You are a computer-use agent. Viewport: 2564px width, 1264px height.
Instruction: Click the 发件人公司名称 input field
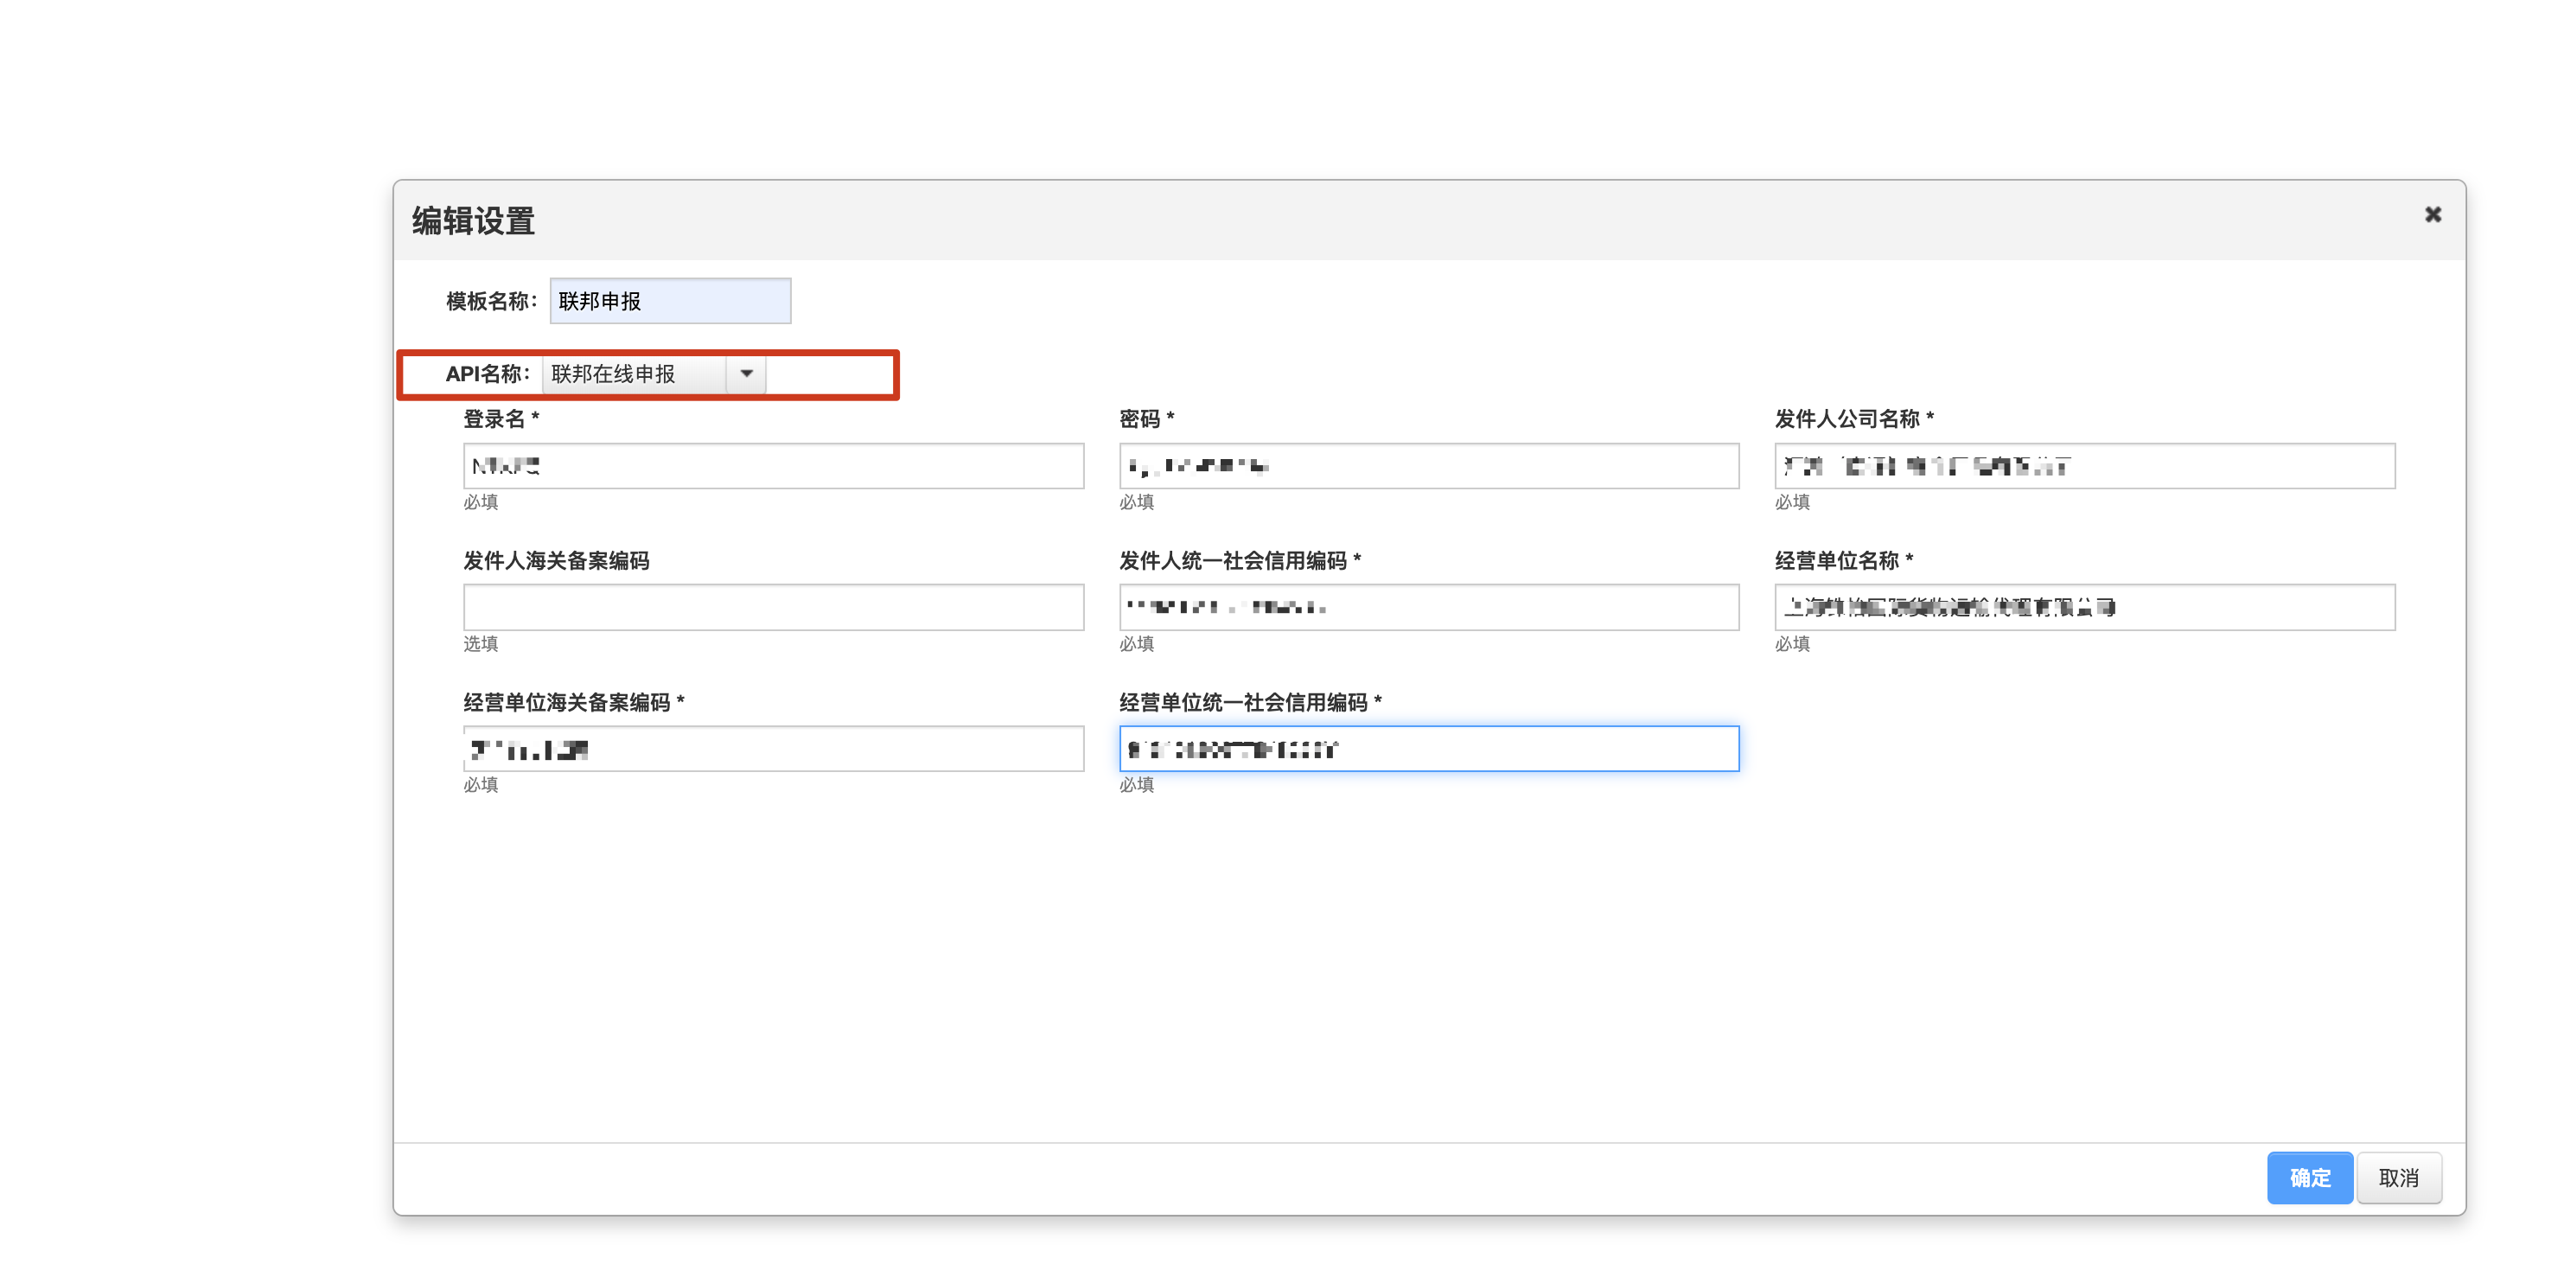click(x=2084, y=466)
